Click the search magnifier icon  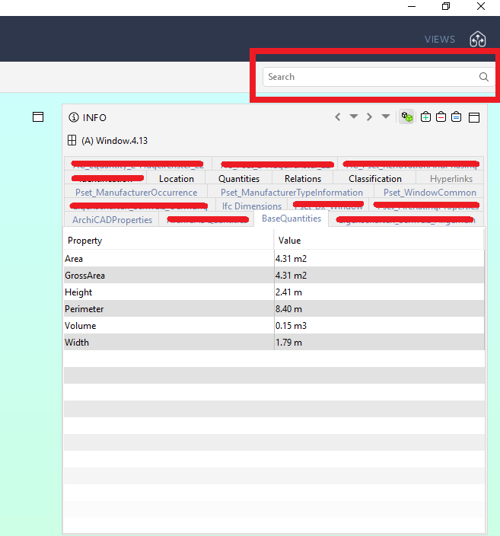pyautogui.click(x=483, y=77)
